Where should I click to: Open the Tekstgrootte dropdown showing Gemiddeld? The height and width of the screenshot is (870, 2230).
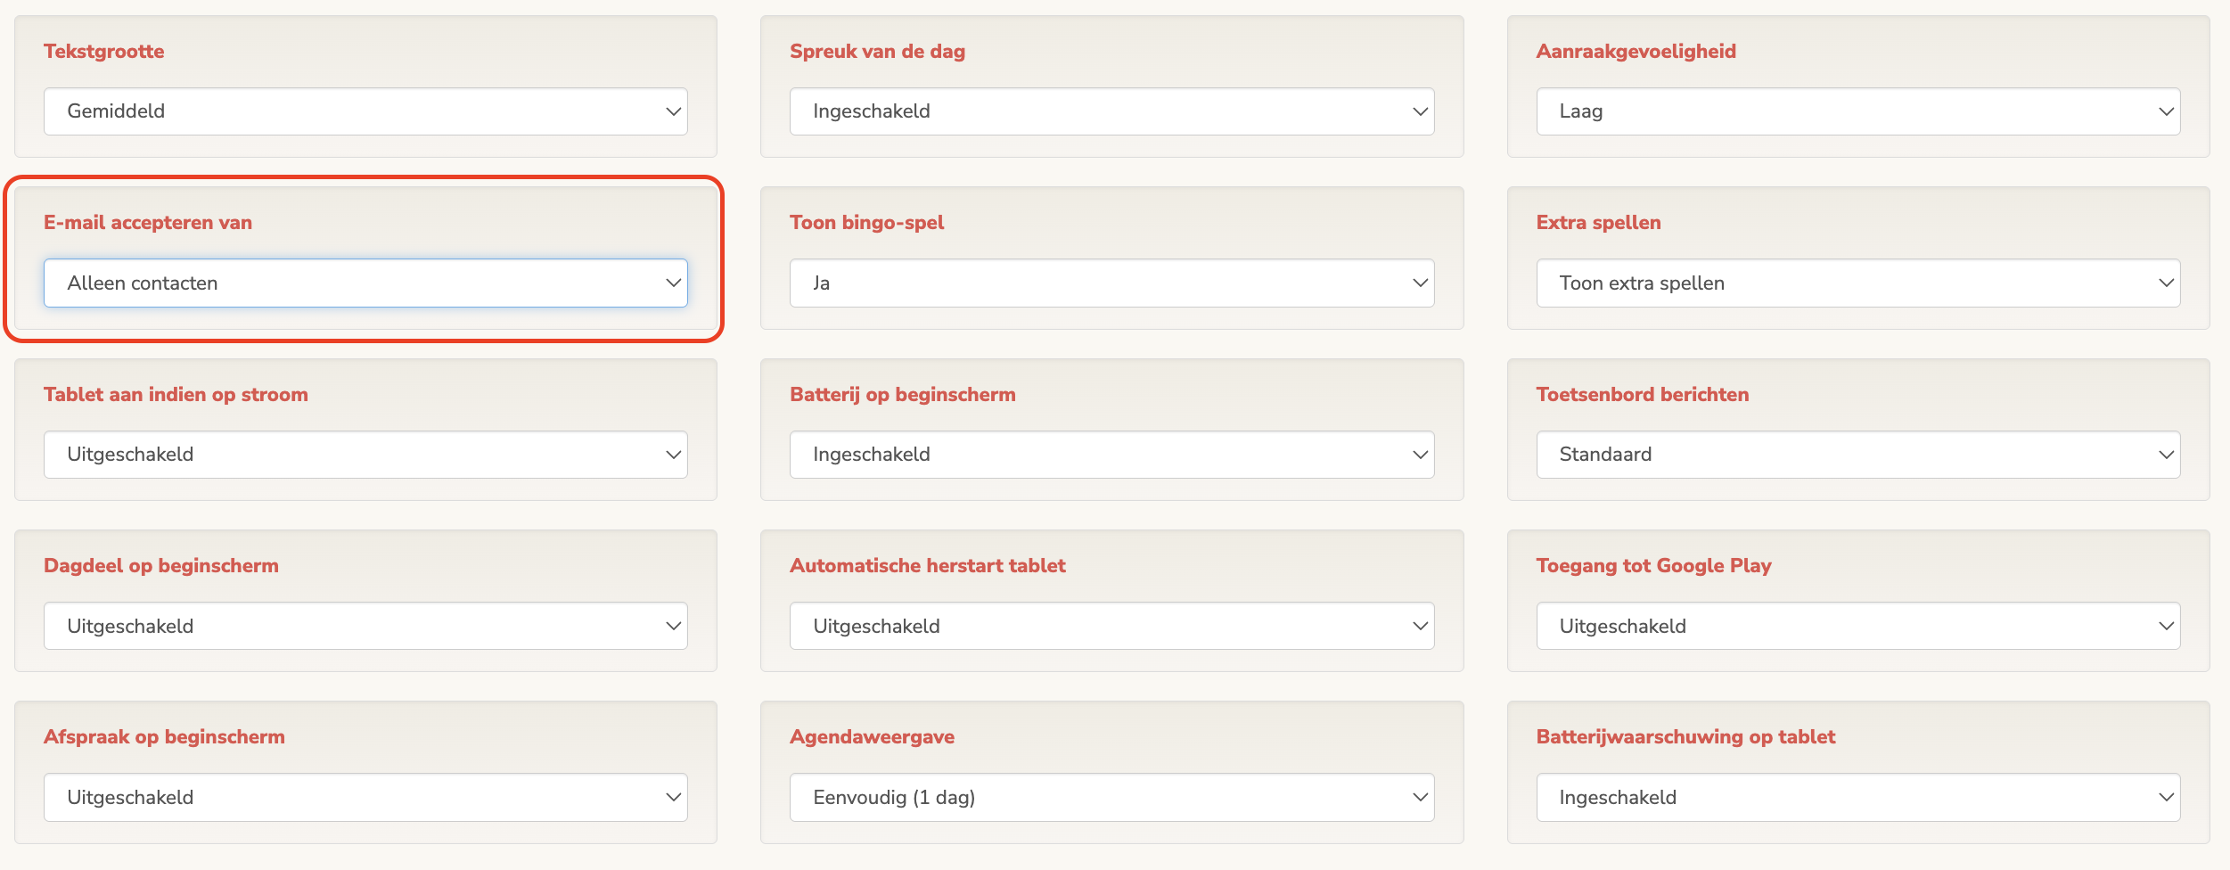coord(365,111)
